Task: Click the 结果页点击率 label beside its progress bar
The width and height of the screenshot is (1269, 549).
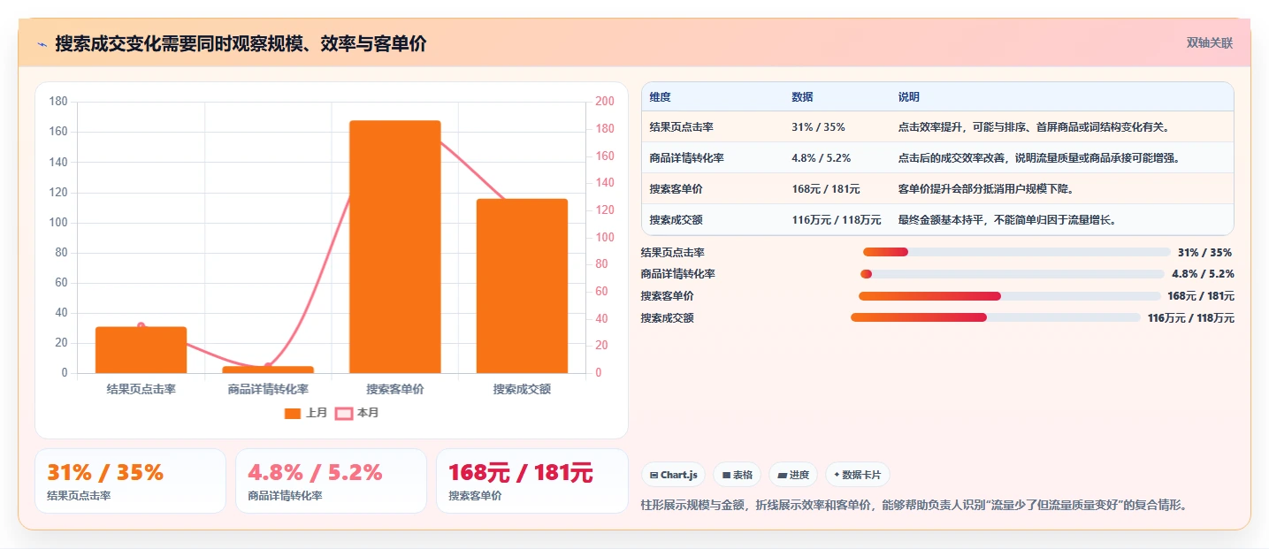Action: point(673,253)
